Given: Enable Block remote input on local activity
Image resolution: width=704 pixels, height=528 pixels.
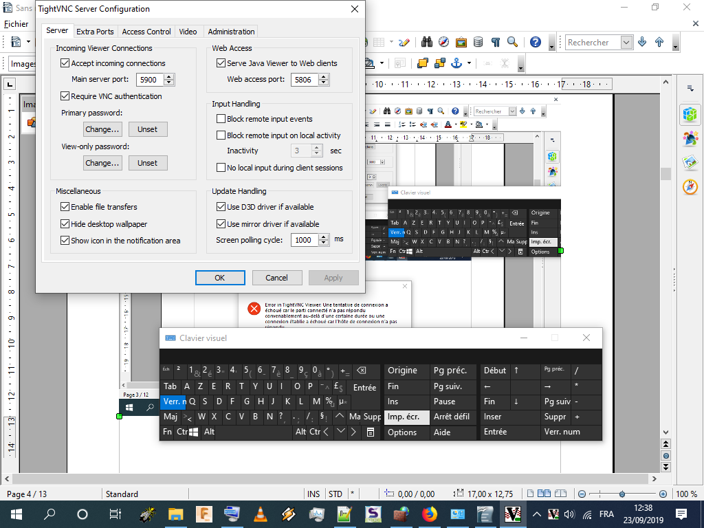Looking at the screenshot, I should click(x=221, y=135).
